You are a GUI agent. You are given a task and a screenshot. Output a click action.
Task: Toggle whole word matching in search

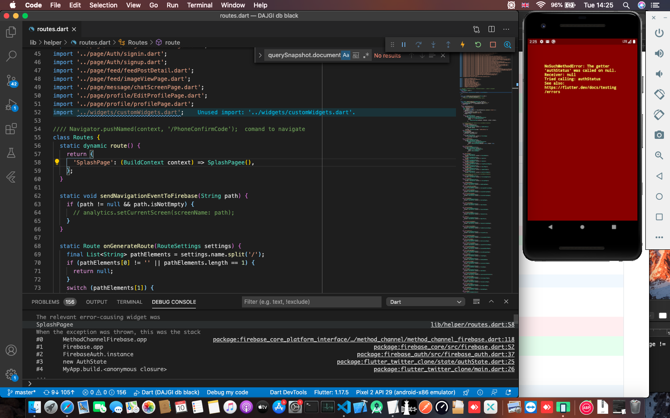356,55
